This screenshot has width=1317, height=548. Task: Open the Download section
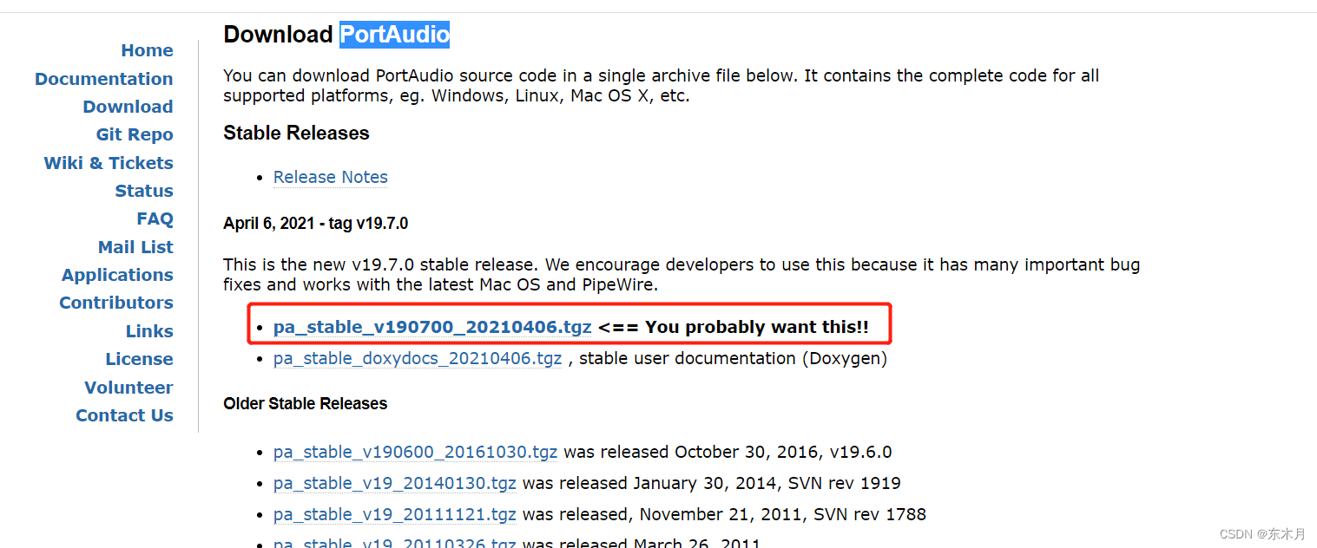[x=128, y=106]
